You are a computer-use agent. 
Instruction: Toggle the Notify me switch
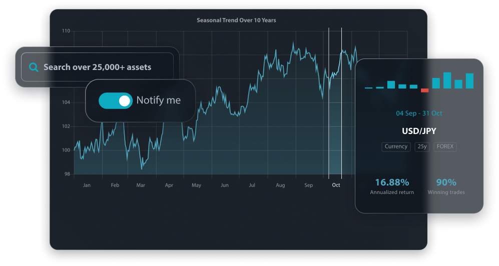point(116,100)
